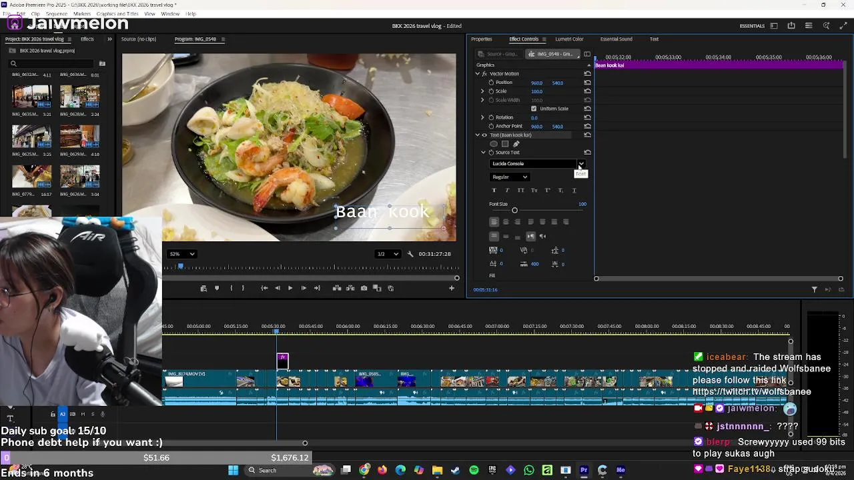Click the Mark In bracket icon
Image resolution: width=854 pixels, height=480 pixels.
click(x=232, y=288)
